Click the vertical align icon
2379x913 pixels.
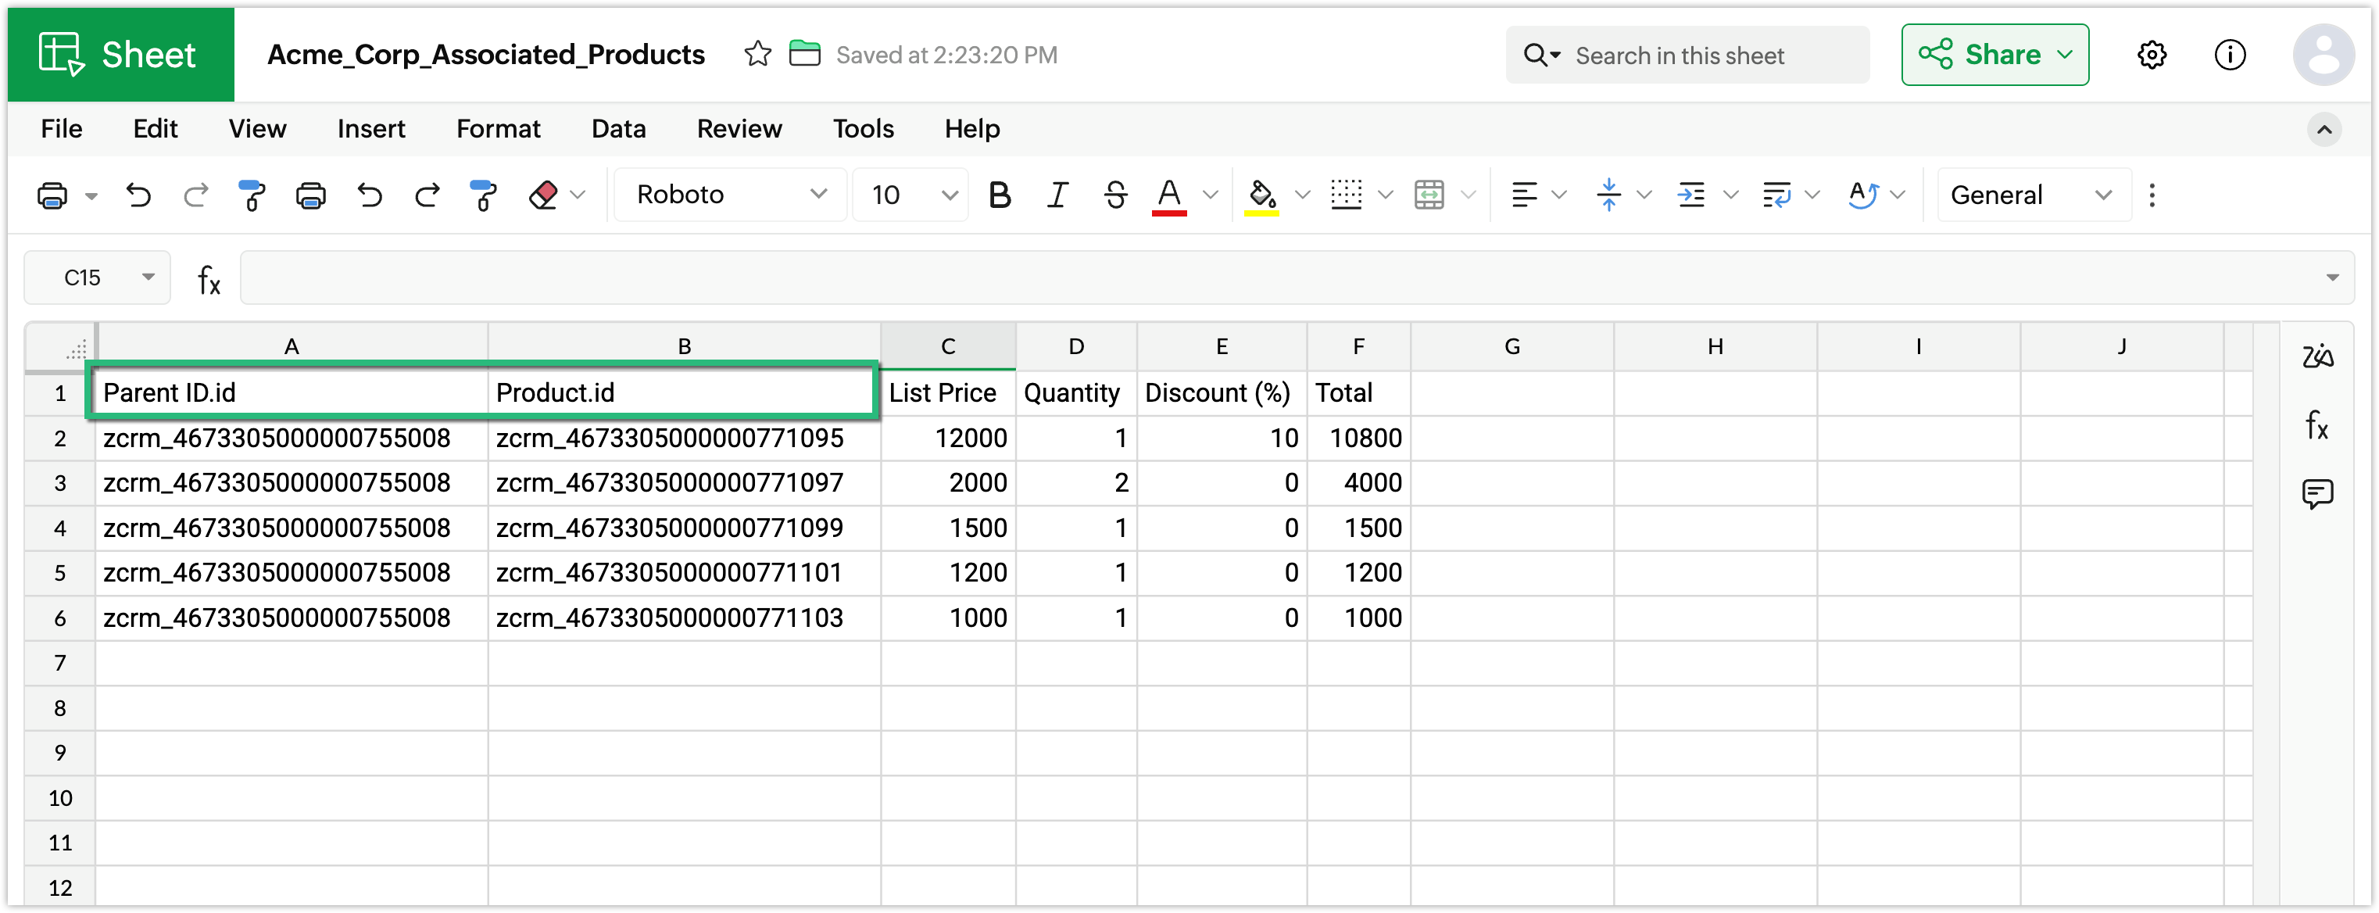1608,195
